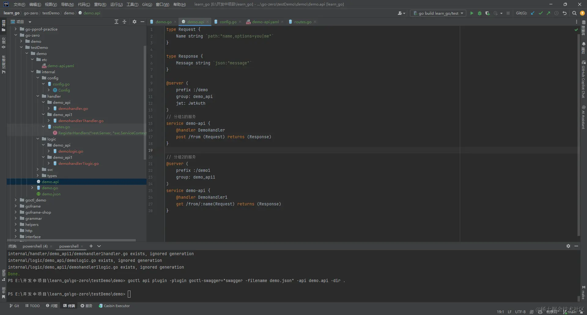Click the testDemo breadcrumb
Image resolution: width=587 pixels, height=315 pixels.
(51, 13)
